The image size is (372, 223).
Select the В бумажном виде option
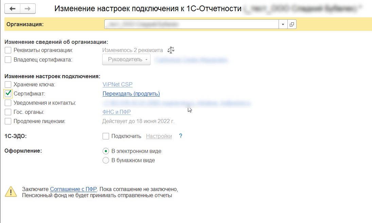pyautogui.click(x=106, y=160)
